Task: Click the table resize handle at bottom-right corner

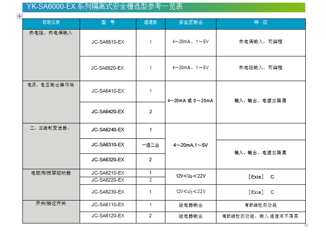Action: pos(306,225)
